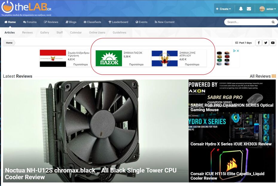Click the All Reviews grid icon
Viewport: 278px width, 186px height.
point(274,76)
